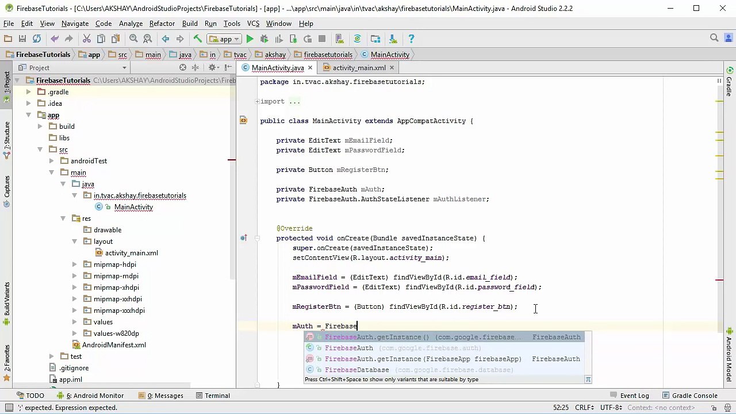Select FirebaseDatabase autocomplete suggestion
The width and height of the screenshot is (736, 414).
coord(444,370)
